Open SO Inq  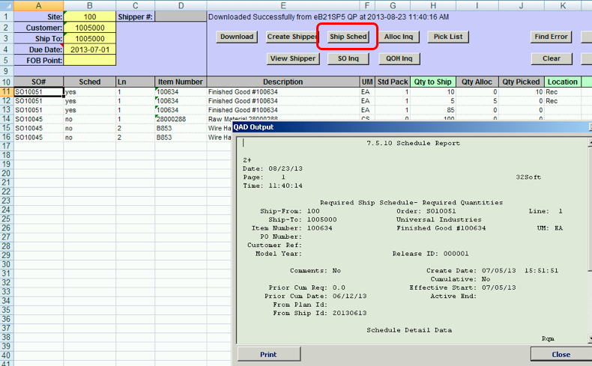click(348, 59)
